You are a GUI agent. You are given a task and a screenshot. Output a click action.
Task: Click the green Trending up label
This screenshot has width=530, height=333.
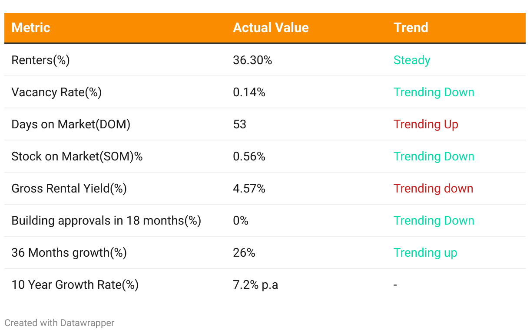tap(425, 253)
